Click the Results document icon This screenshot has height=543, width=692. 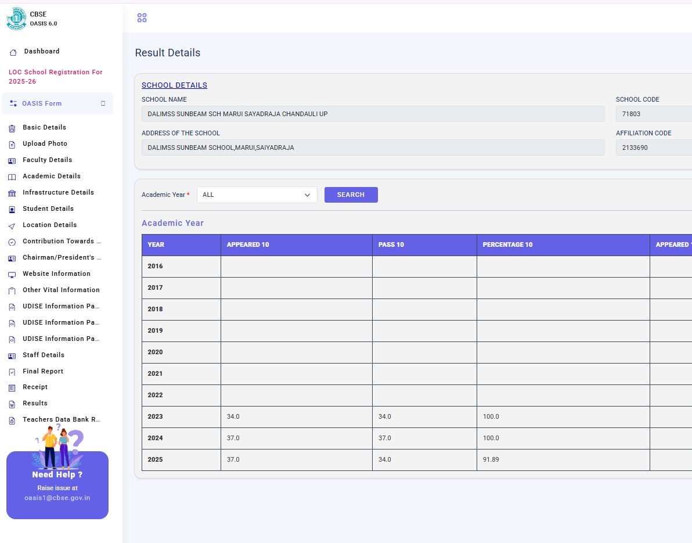click(x=12, y=404)
